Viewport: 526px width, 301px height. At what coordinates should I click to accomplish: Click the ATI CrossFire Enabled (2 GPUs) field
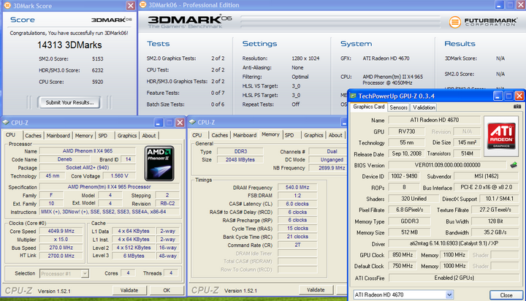point(454,278)
